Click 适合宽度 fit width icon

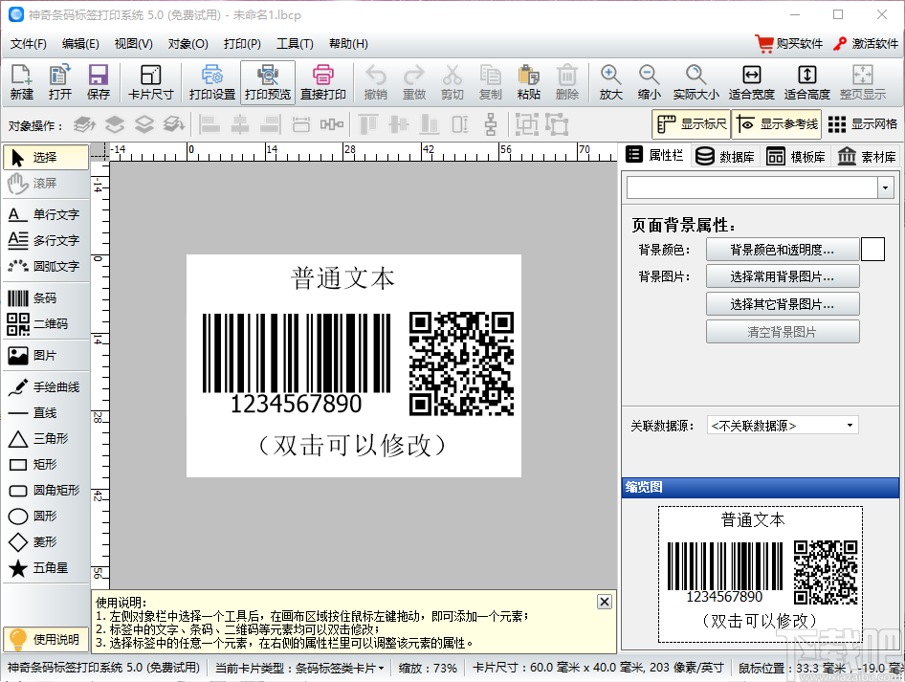751,82
